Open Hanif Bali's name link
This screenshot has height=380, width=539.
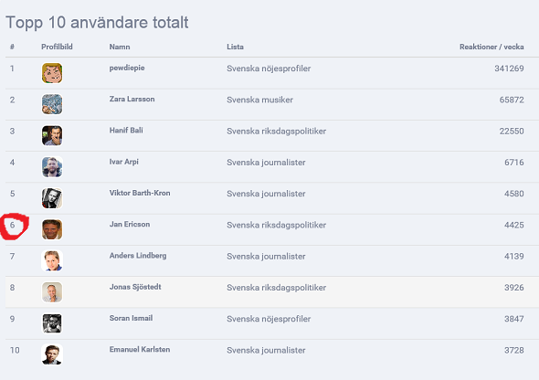coord(126,131)
